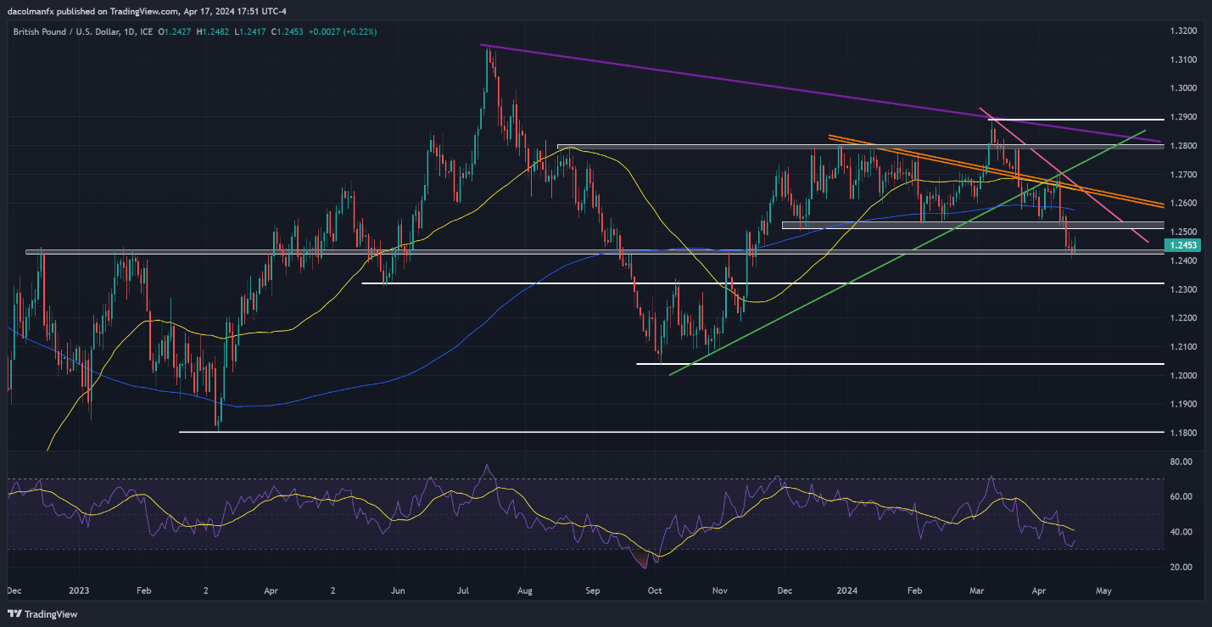
Task: Click the 2023 time axis label
Action: (x=78, y=589)
